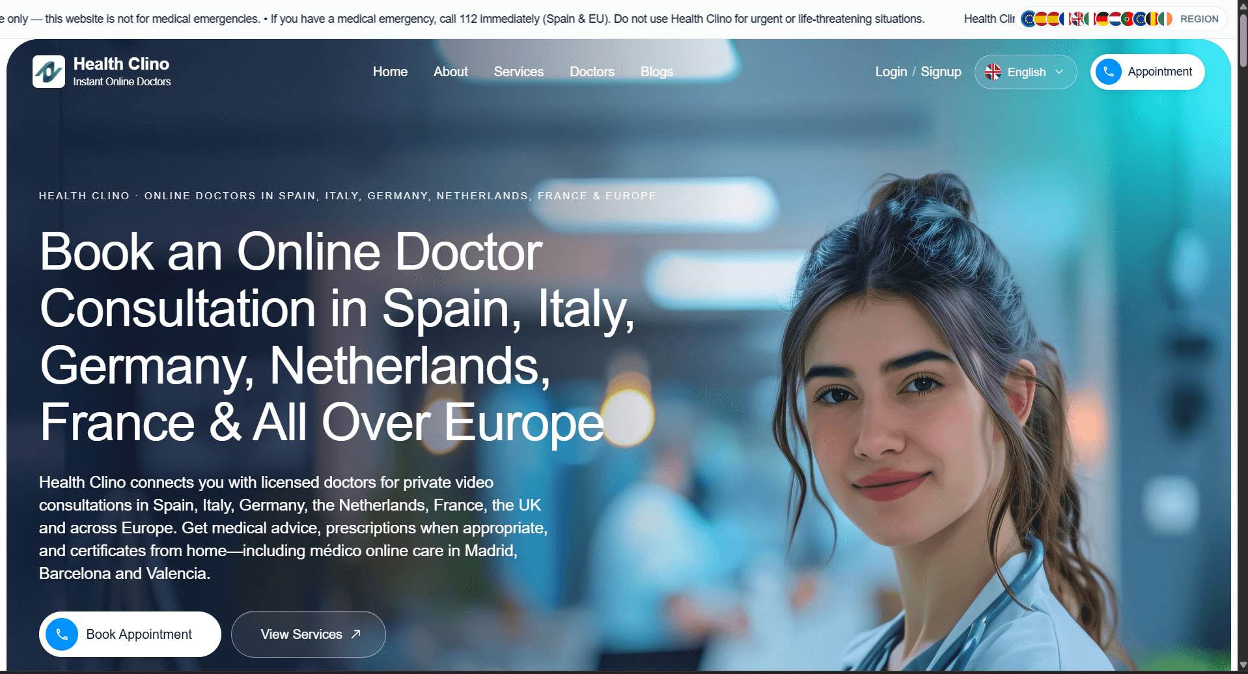Open the Blogs menu item
Screen dimensions: 1248x674
(x=656, y=72)
